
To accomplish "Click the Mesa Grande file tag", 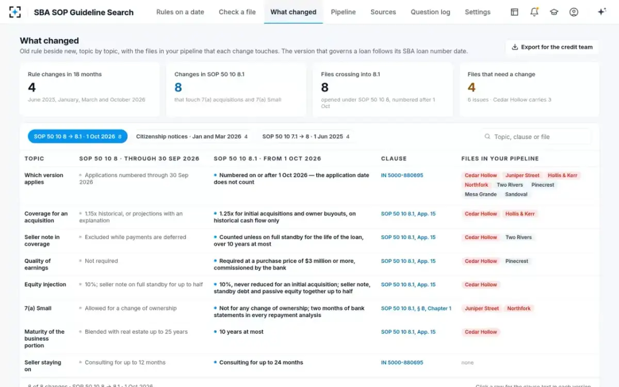I will (481, 195).
